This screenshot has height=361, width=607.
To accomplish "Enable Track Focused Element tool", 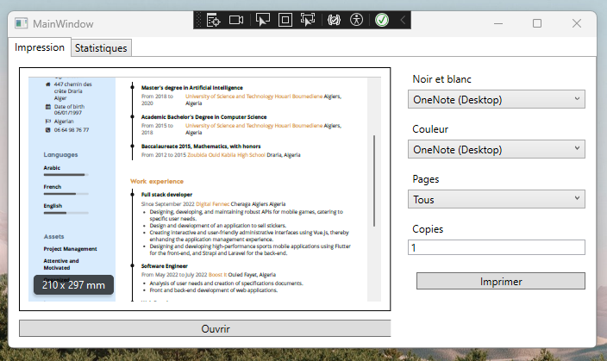I will 309,20.
